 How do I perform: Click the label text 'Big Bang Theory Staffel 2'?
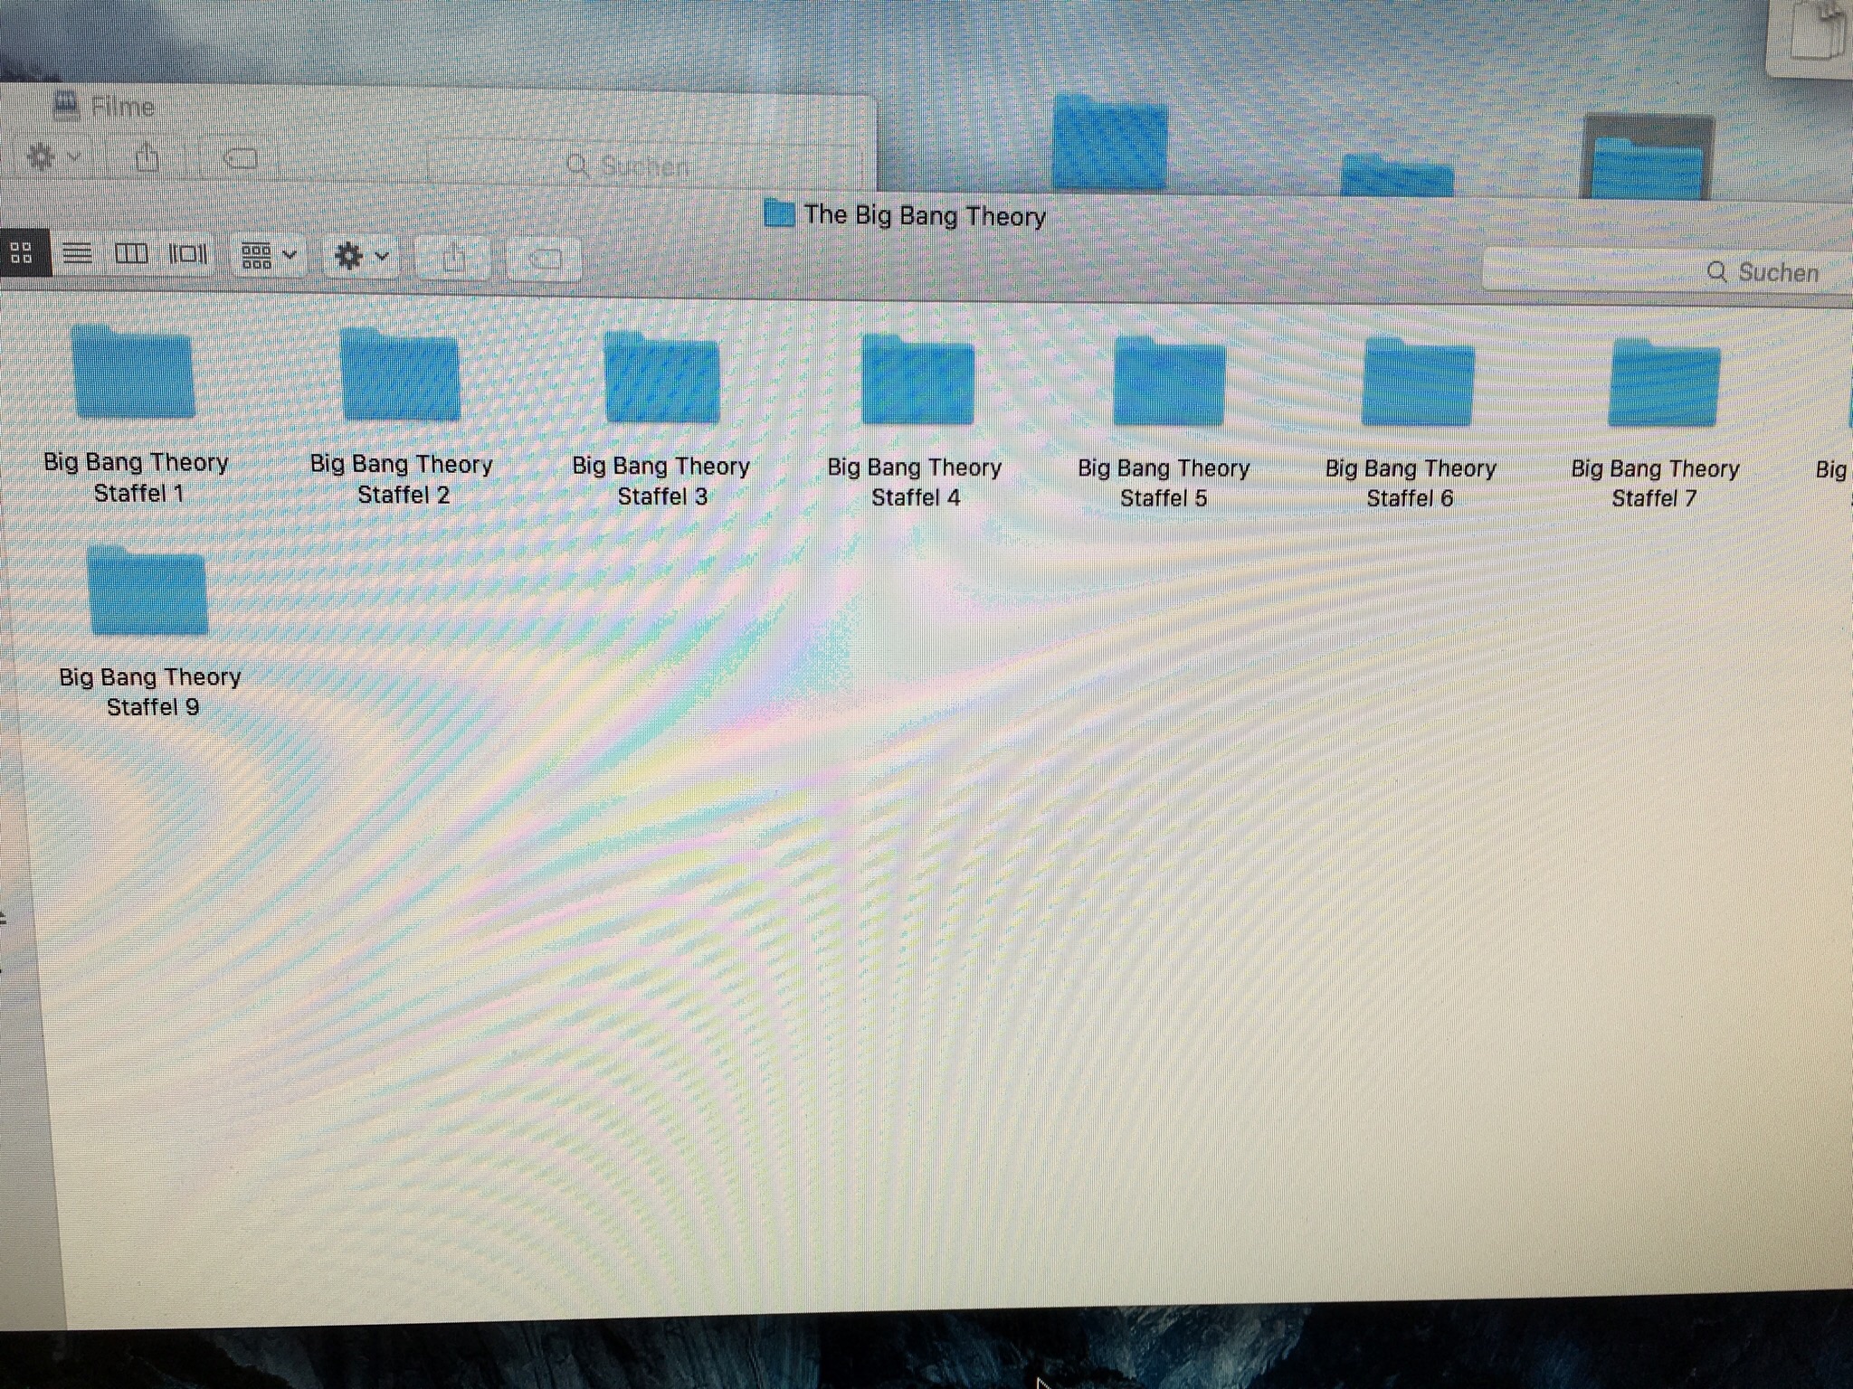tap(402, 479)
